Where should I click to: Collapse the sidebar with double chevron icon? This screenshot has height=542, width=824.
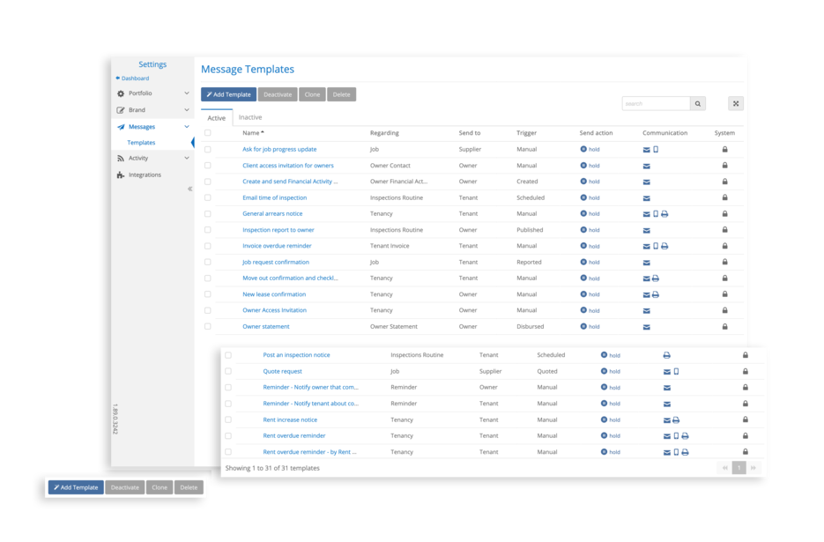tap(189, 189)
